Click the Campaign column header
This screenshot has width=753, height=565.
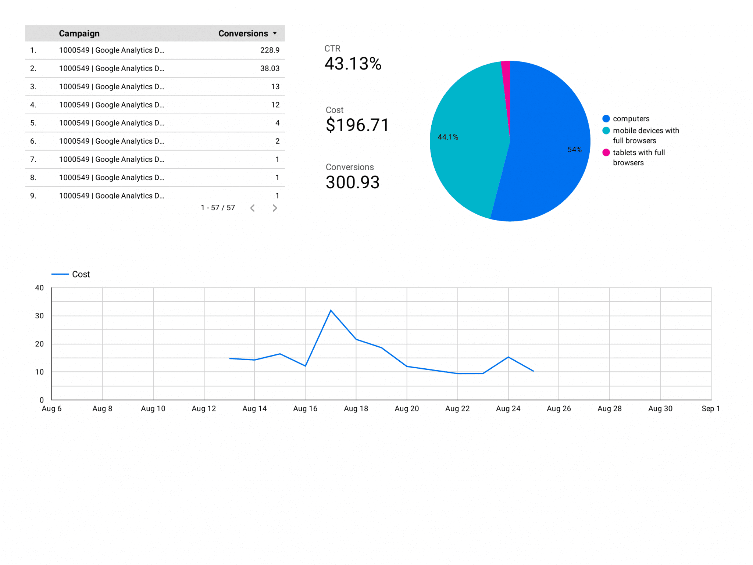79,33
